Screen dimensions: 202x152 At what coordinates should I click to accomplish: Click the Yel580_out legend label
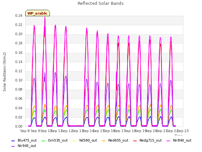coord(88,140)
